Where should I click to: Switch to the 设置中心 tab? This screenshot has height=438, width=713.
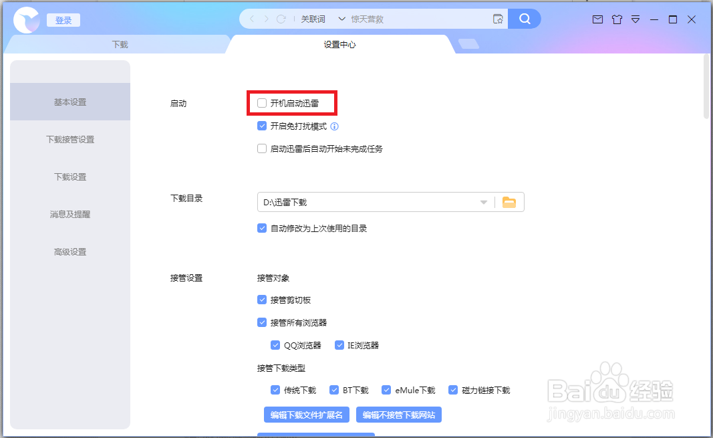(339, 45)
